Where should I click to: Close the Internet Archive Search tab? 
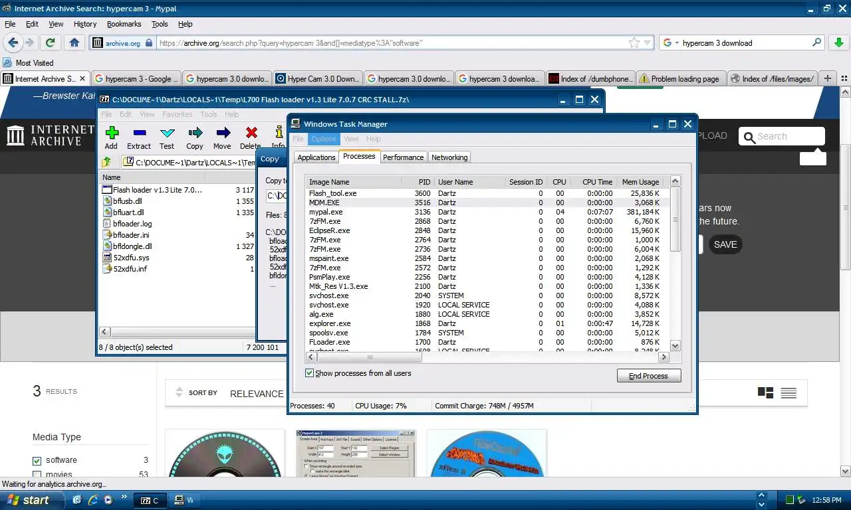coord(83,78)
